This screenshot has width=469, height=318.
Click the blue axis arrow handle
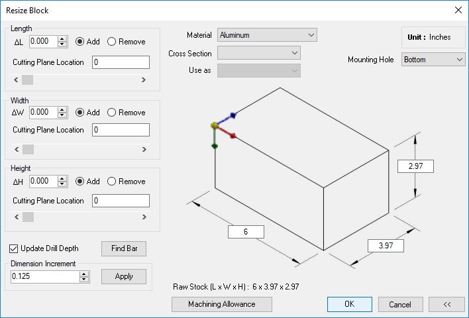(233, 115)
